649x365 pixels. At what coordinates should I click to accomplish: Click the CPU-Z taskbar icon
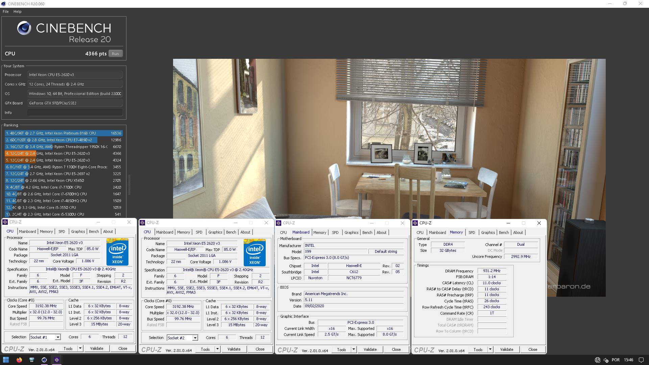57,360
